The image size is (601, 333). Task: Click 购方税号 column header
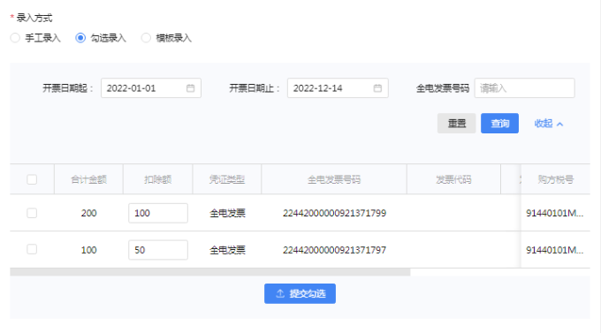[x=555, y=179]
